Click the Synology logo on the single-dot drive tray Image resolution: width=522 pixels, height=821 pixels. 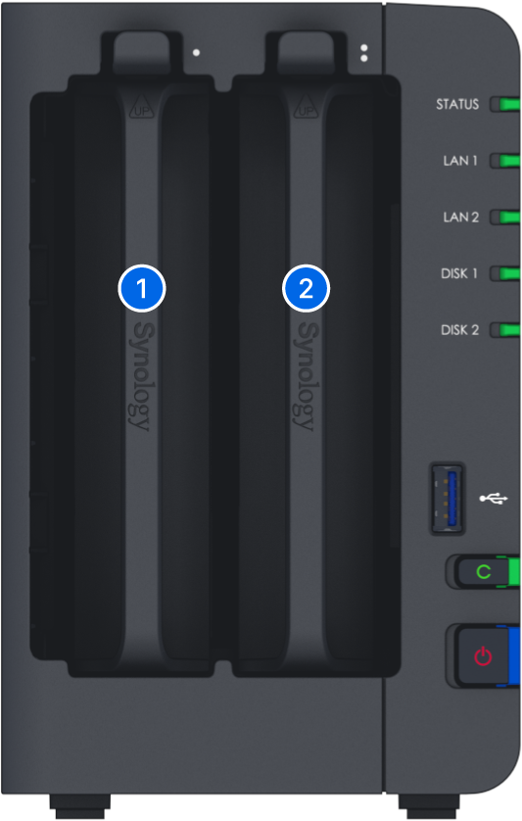[x=142, y=376]
